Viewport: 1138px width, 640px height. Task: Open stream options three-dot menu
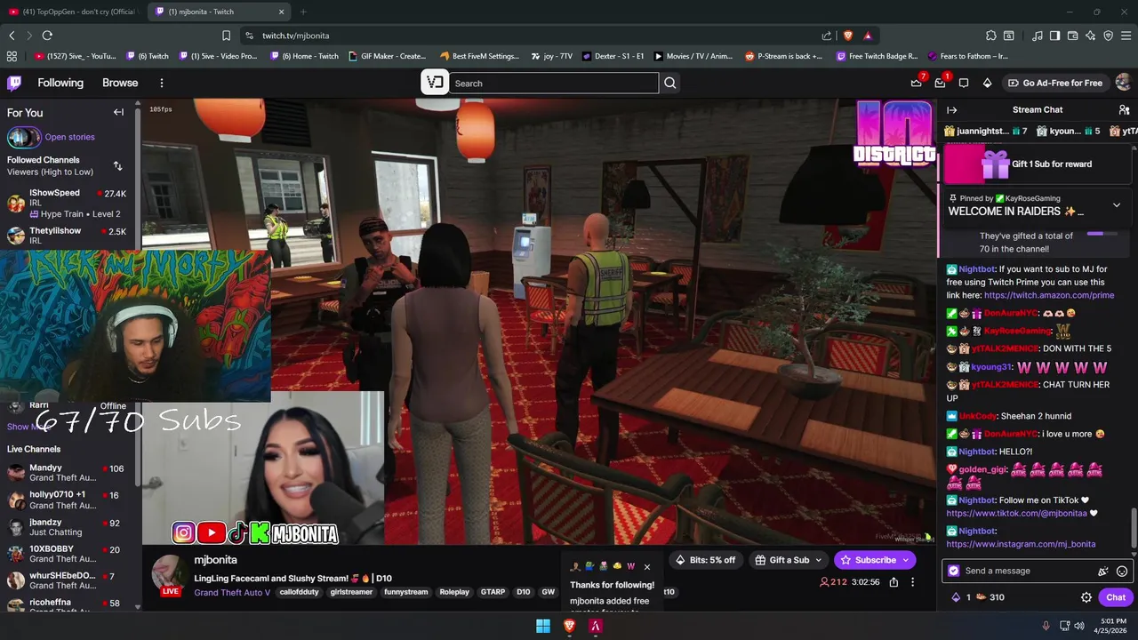912,582
